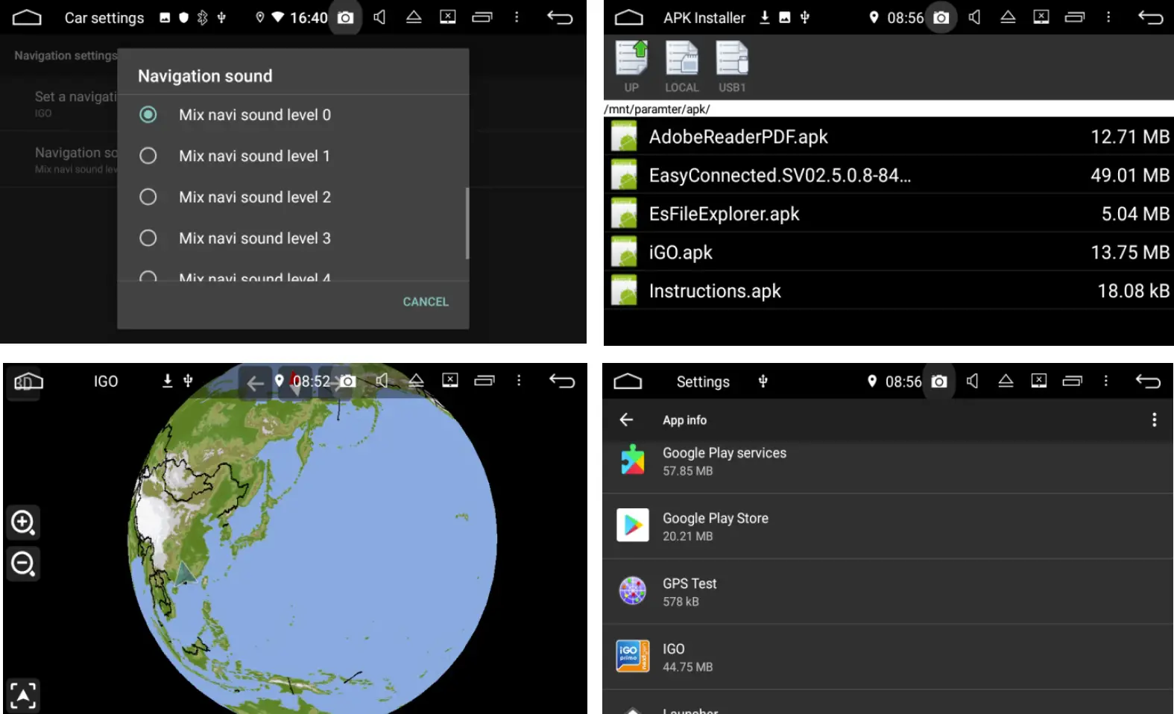Zoom out on the IGO map

[x=23, y=563]
